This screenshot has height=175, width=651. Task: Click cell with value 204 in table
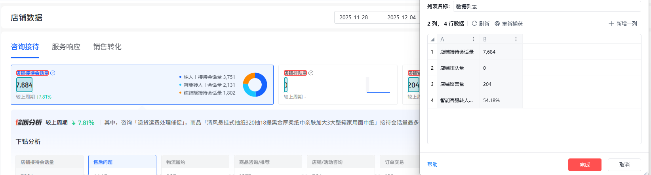coord(501,84)
